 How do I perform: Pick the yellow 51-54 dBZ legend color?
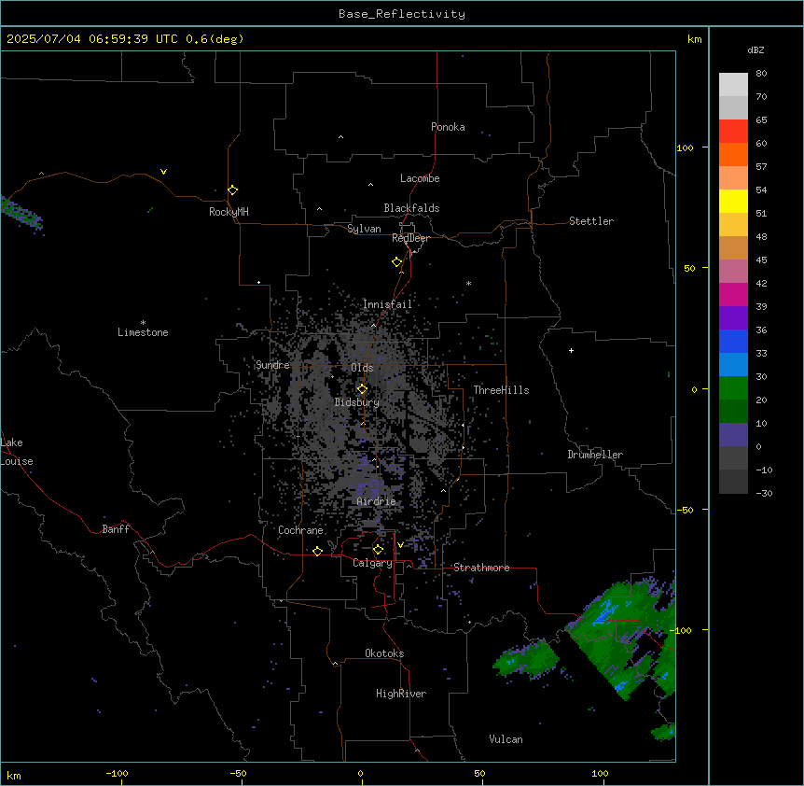point(733,201)
